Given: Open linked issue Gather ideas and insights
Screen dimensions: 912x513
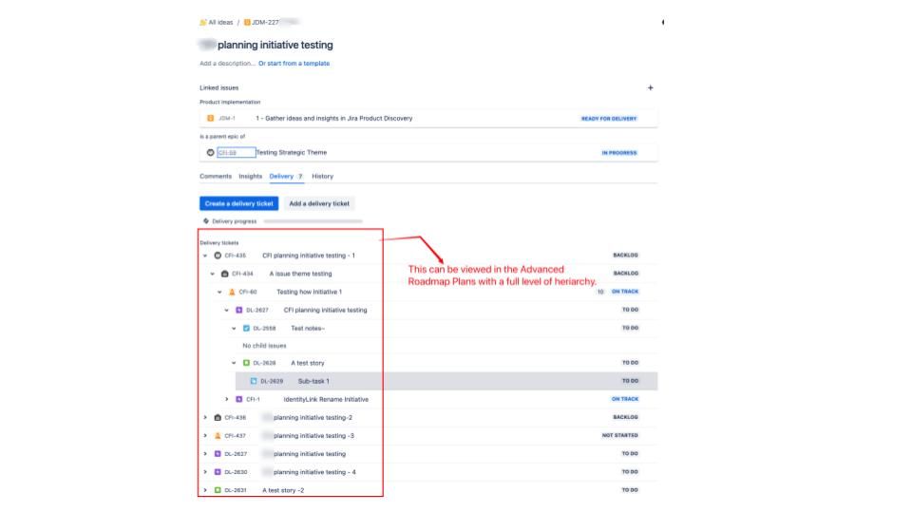Looking at the screenshot, I should [333, 118].
